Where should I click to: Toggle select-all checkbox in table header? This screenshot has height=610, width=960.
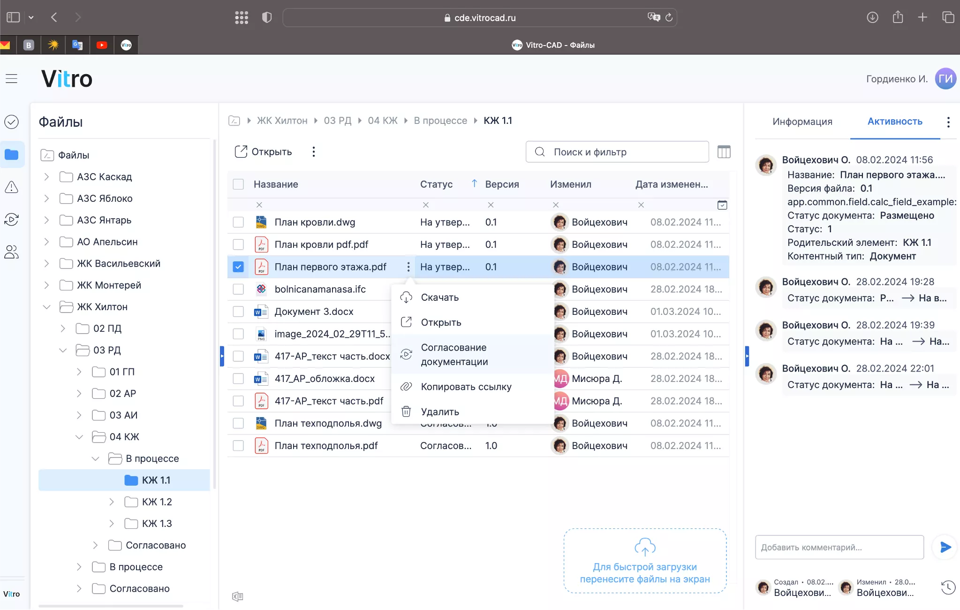click(x=238, y=184)
